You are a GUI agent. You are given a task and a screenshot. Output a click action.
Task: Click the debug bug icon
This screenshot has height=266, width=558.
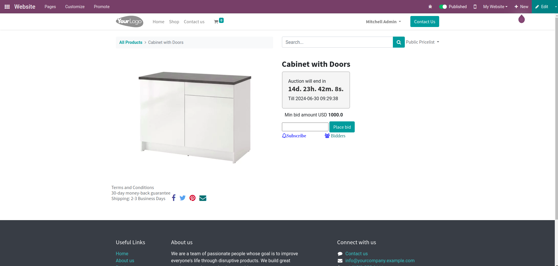click(430, 7)
